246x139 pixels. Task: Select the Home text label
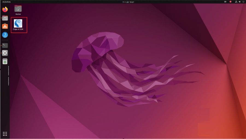point(18,14)
